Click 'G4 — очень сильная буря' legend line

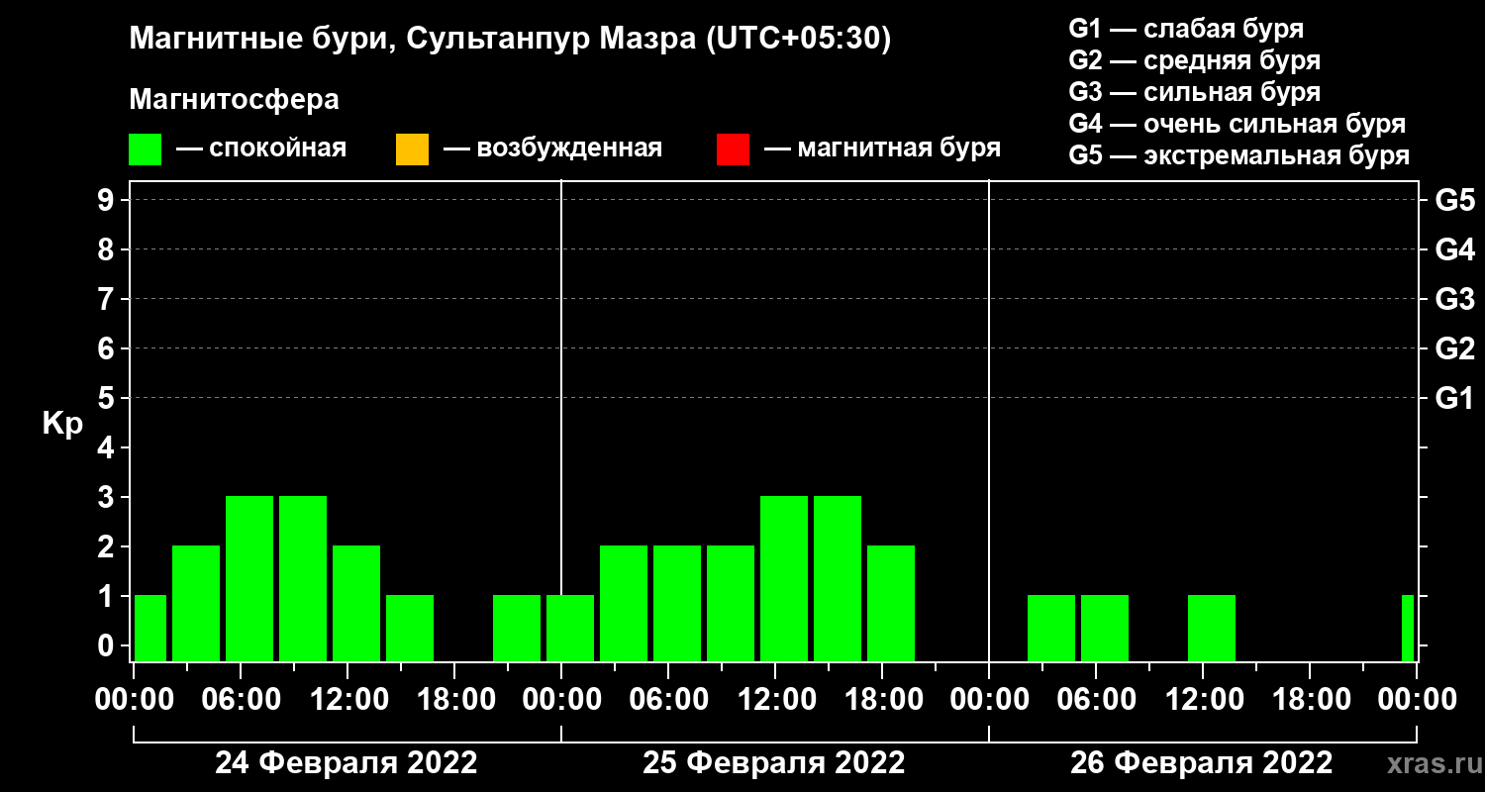pos(1237,124)
